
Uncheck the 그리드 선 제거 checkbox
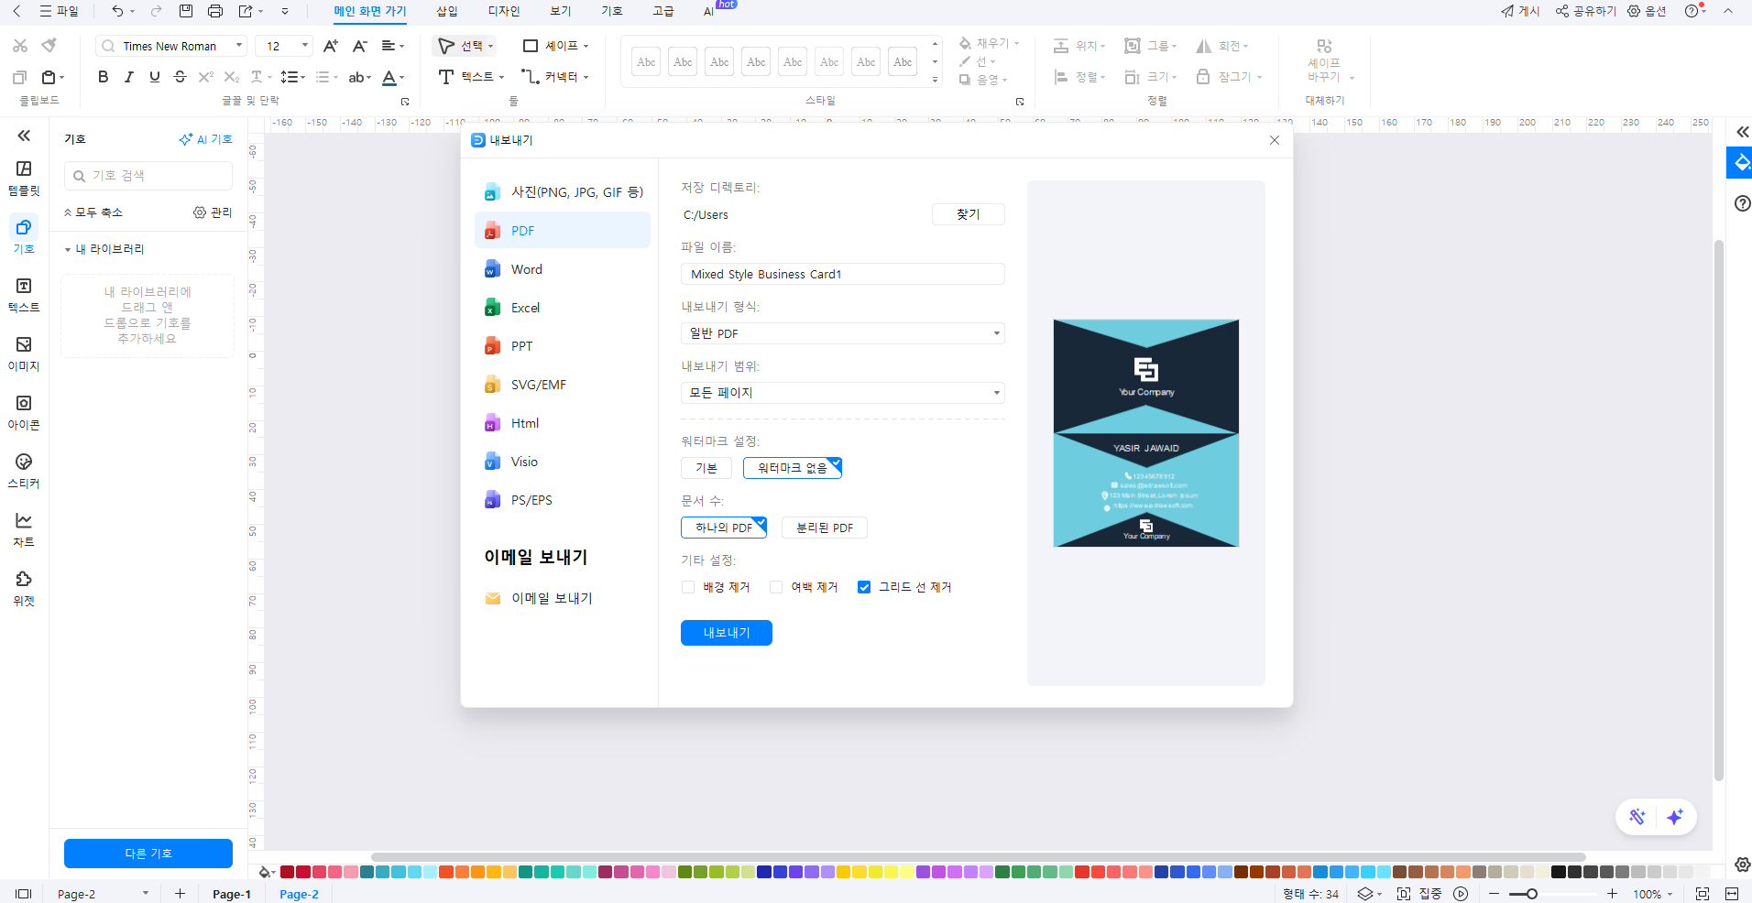coord(864,587)
